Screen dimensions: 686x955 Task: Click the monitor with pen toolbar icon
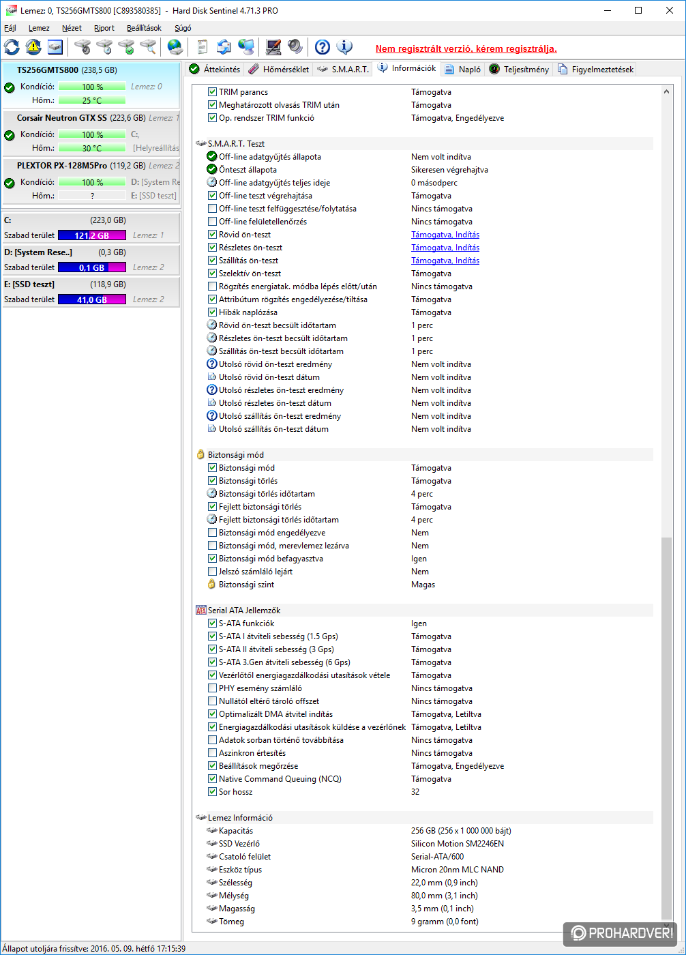tap(273, 47)
